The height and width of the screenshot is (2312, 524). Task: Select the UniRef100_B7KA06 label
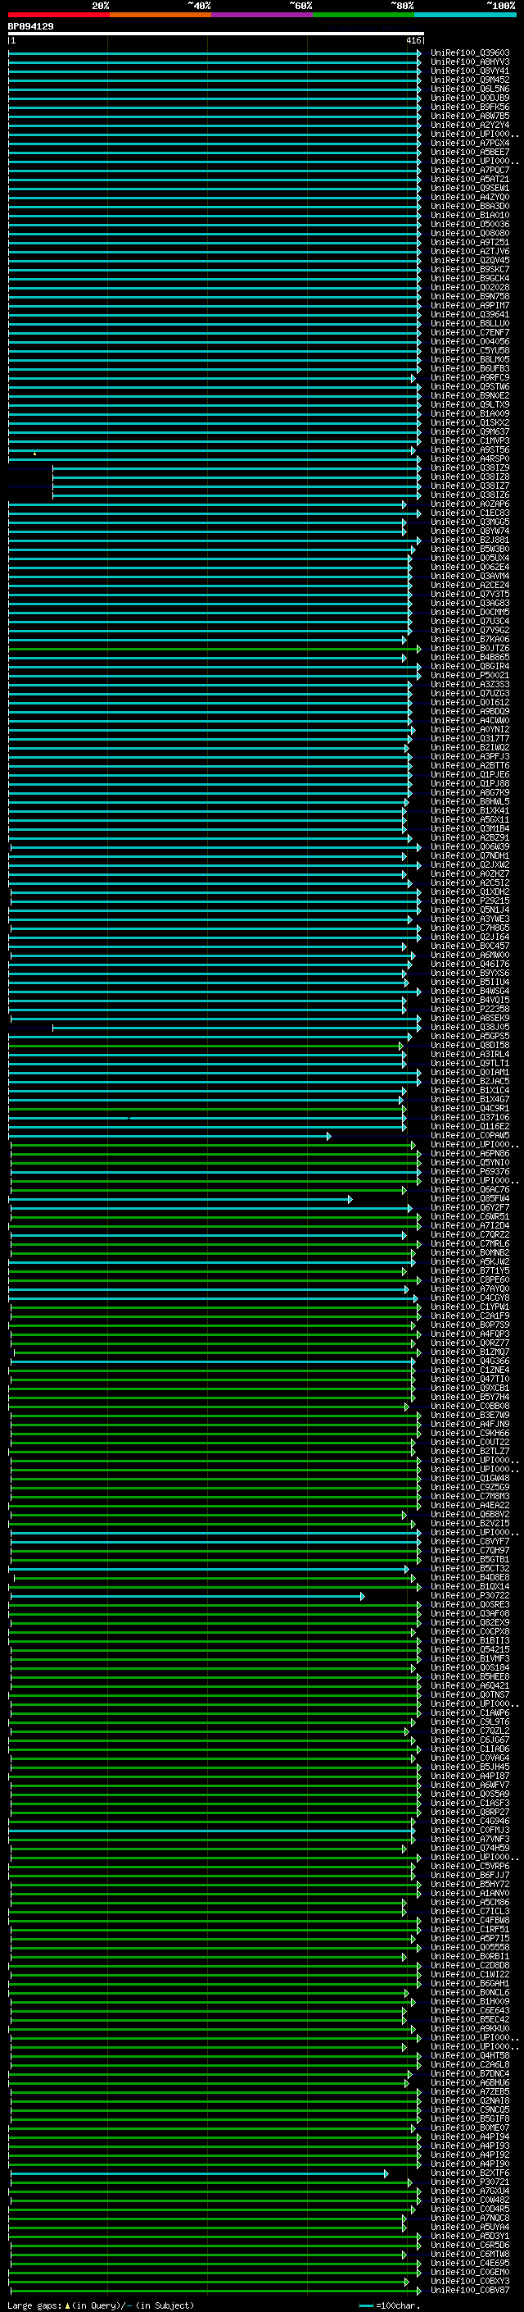pyautogui.click(x=470, y=639)
